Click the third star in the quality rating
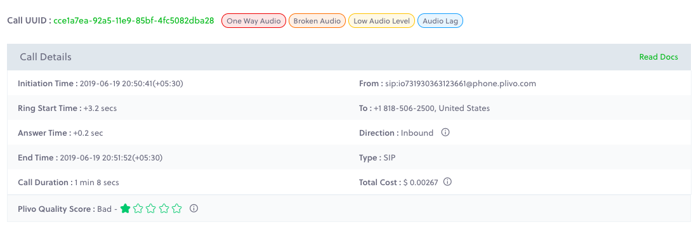696x241 pixels. click(151, 208)
